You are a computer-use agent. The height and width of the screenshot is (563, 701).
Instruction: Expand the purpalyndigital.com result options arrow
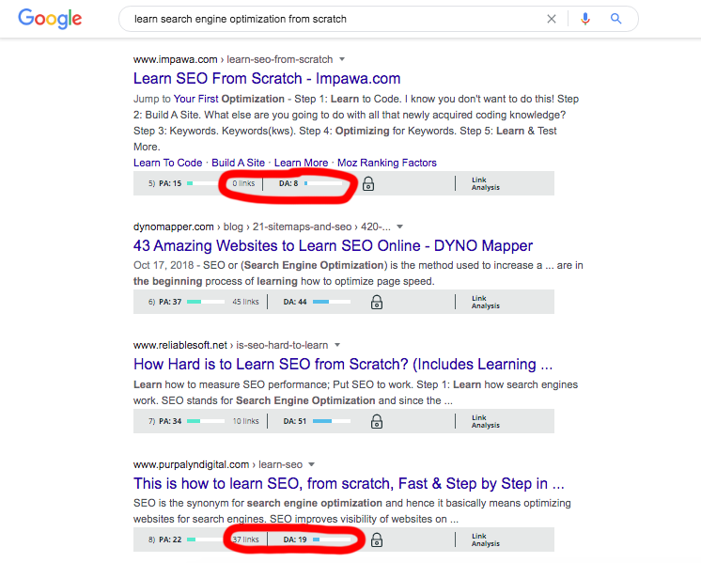click(x=312, y=464)
